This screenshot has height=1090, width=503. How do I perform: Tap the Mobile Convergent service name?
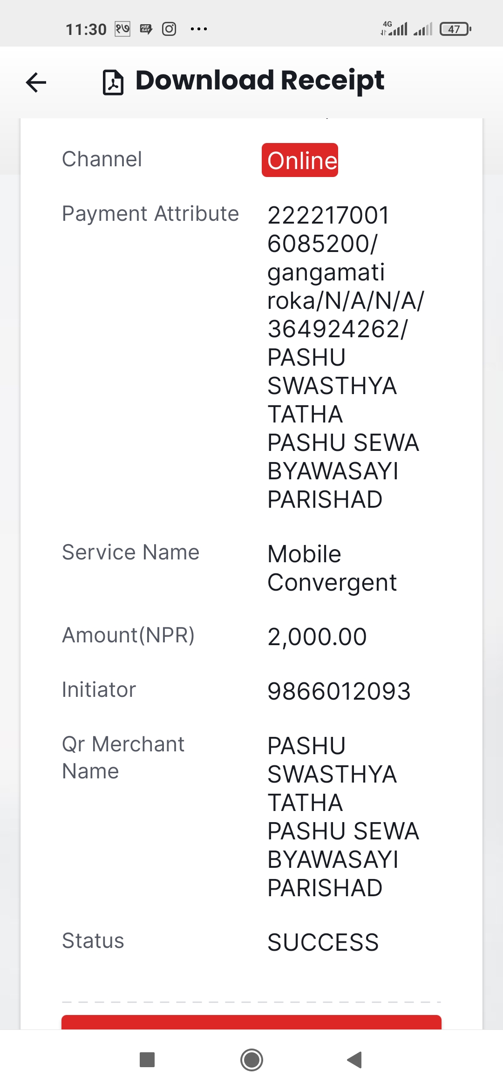[332, 568]
